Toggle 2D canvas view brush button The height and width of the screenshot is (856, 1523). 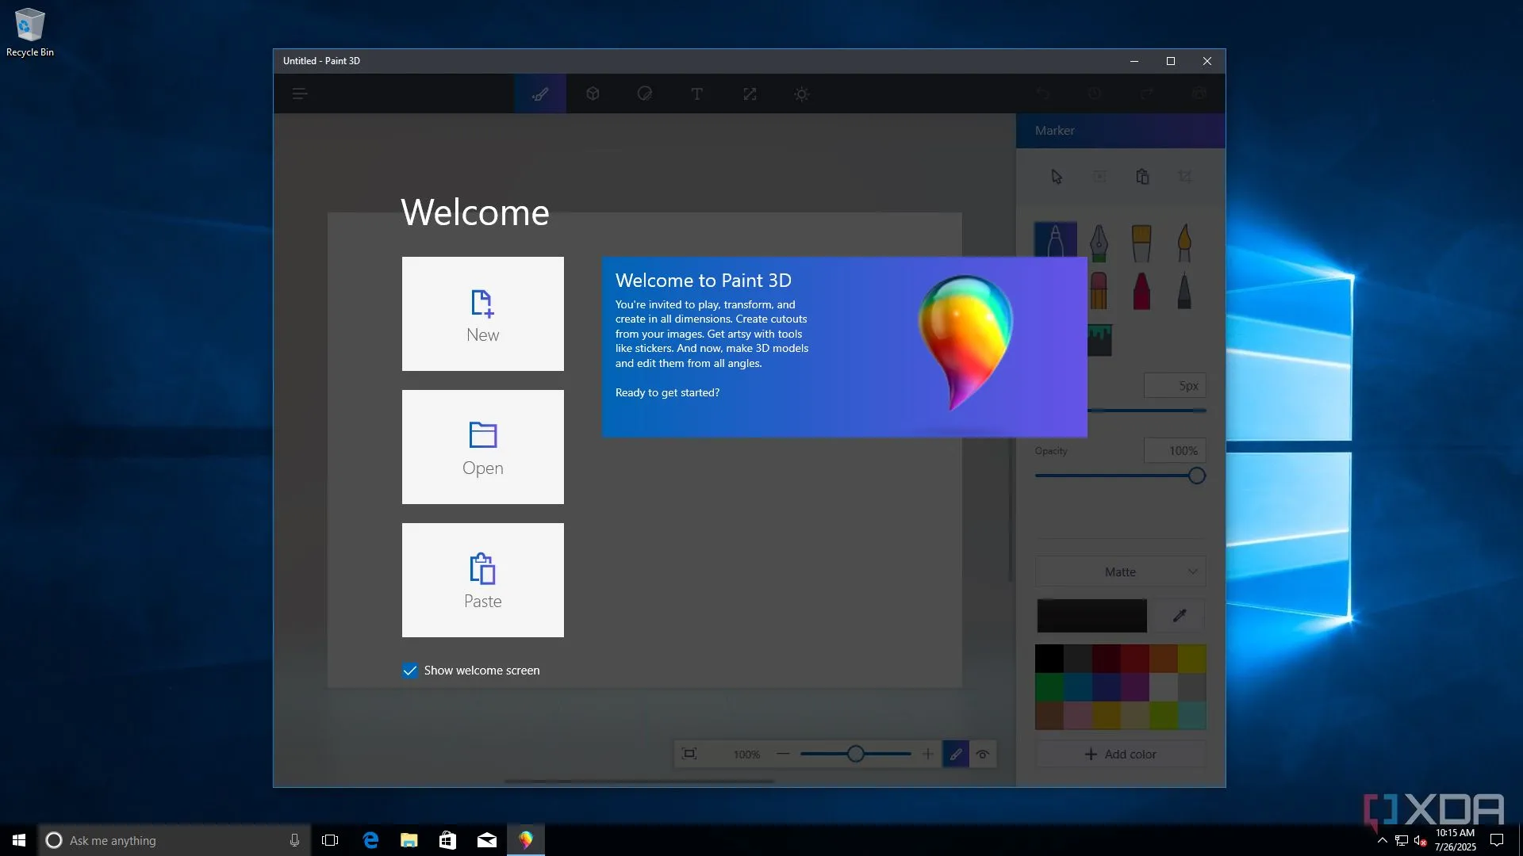tap(956, 755)
